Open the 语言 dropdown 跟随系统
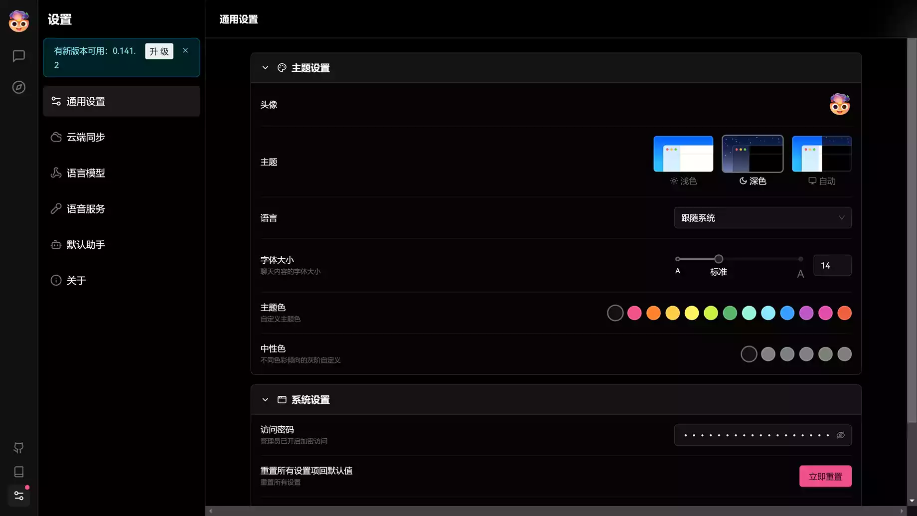 click(763, 218)
